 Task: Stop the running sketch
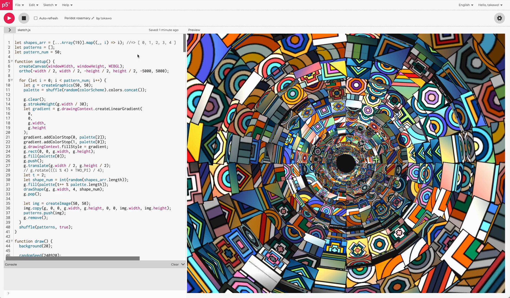[x=24, y=18]
